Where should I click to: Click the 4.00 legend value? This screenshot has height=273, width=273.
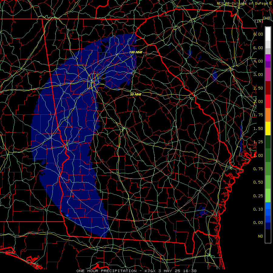point(258,61)
